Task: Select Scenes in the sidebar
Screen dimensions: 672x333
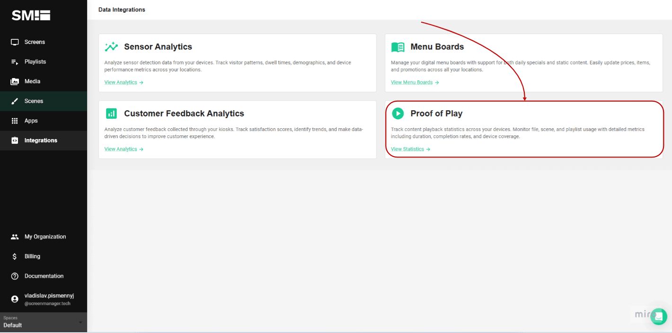Action: pyautogui.click(x=44, y=101)
